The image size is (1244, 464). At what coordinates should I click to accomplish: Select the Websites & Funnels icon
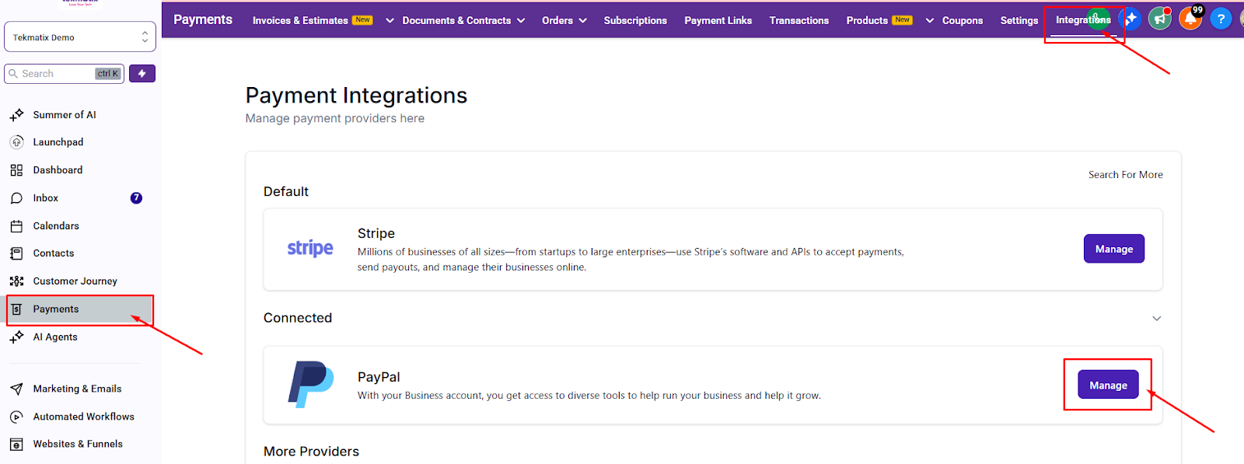click(x=16, y=445)
